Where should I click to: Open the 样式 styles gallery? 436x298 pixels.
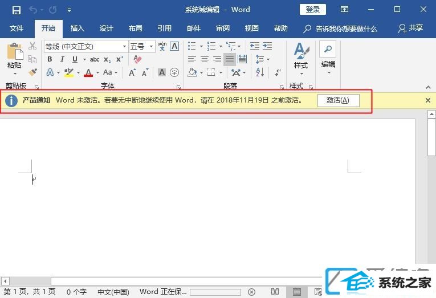(x=301, y=59)
